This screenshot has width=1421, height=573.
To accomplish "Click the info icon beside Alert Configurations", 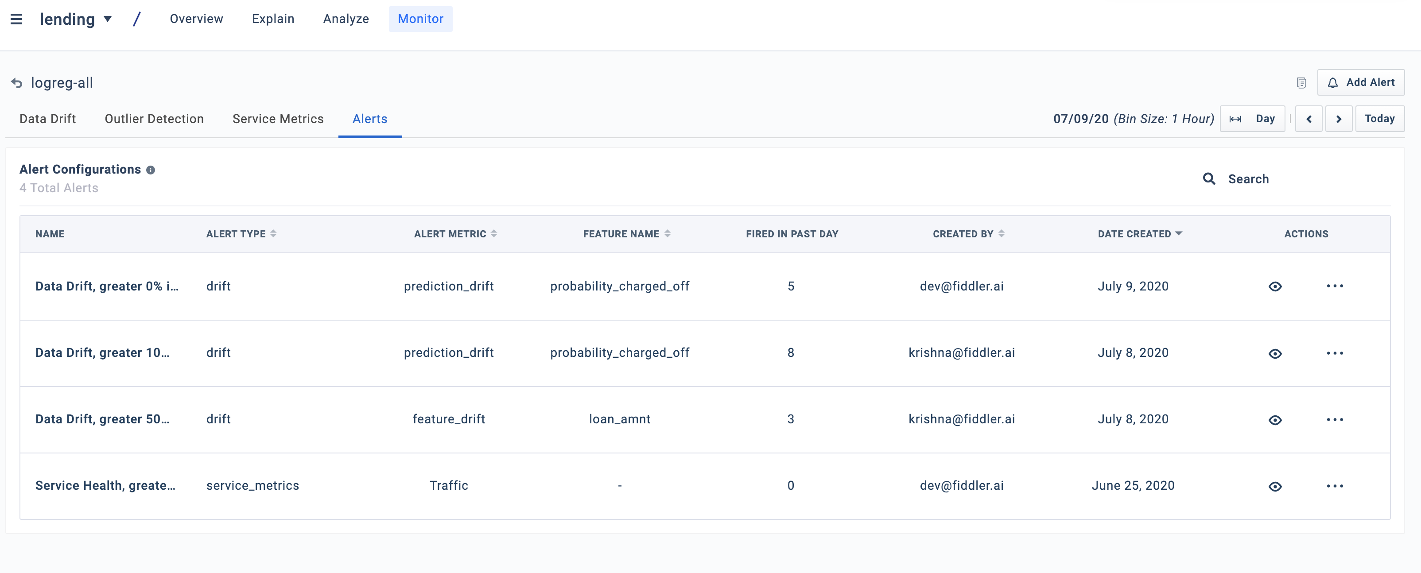I will (151, 170).
